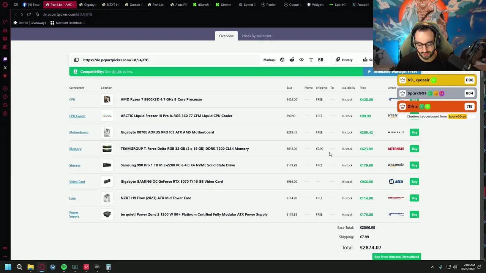Open Windows taskbar search
The height and width of the screenshot is (273, 486).
19,267
